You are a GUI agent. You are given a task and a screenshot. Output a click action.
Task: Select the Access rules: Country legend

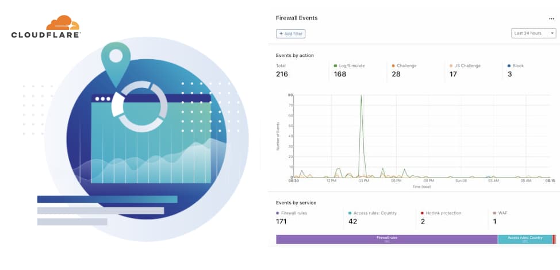click(x=373, y=213)
